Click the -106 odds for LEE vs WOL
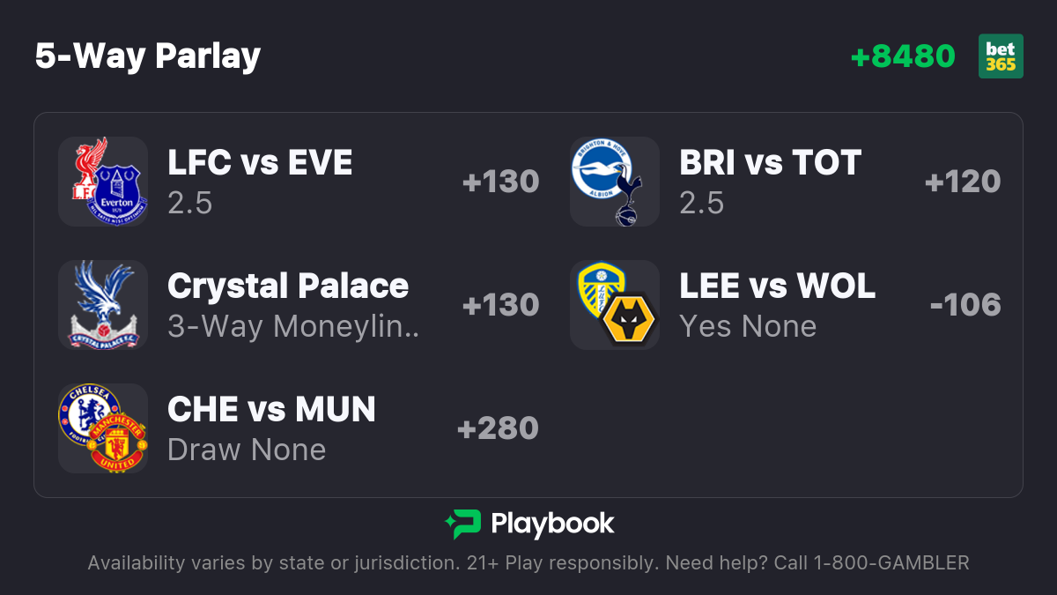The image size is (1057, 595). pyautogui.click(x=965, y=305)
